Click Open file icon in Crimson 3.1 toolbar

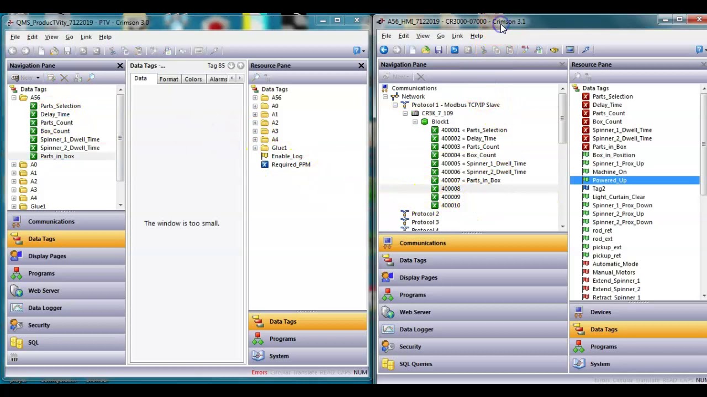[425, 50]
